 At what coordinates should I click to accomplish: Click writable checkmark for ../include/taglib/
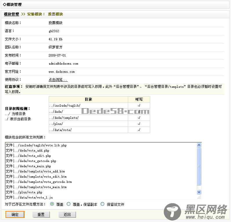tap(139, 105)
